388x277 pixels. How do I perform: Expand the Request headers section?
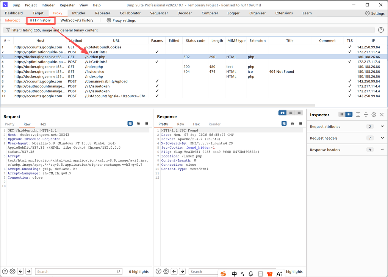(383, 138)
